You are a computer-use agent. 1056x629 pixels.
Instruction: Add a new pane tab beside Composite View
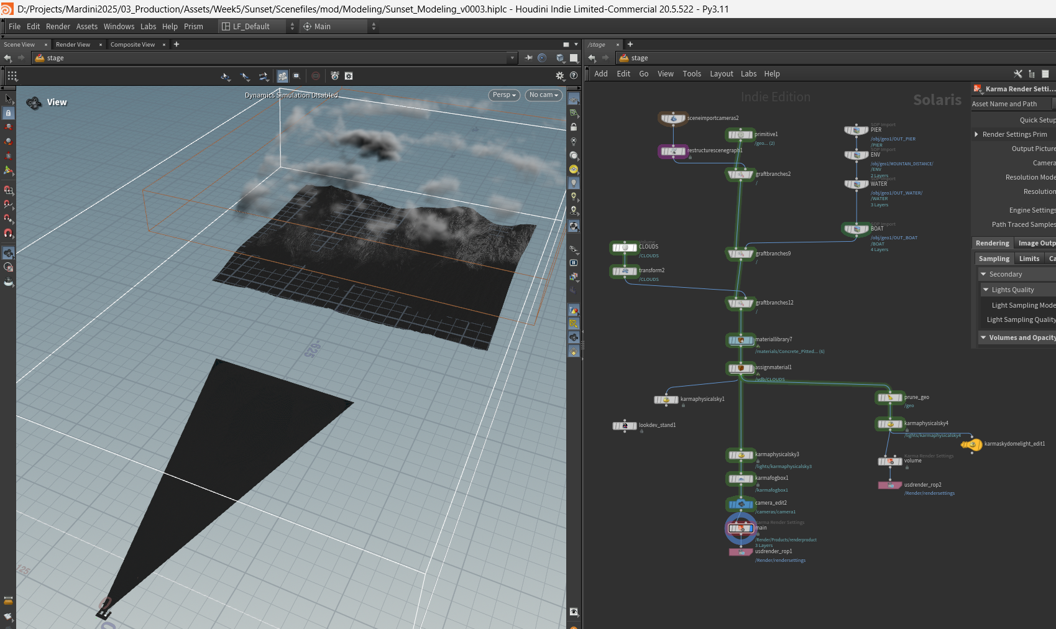click(177, 44)
